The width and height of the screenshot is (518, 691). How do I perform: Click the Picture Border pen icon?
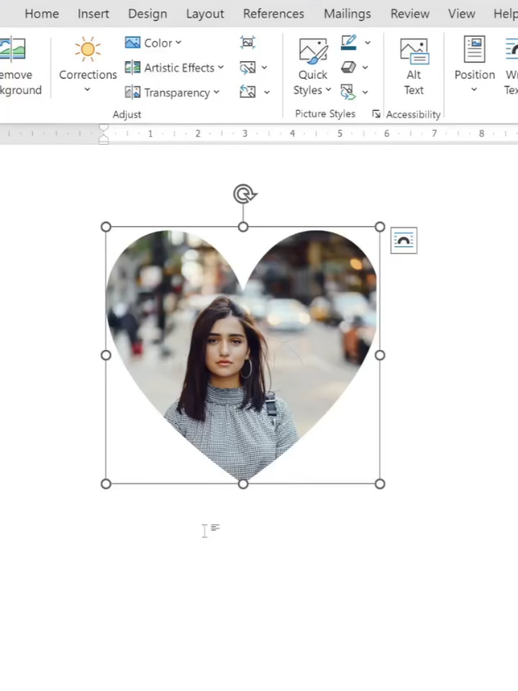[349, 42]
